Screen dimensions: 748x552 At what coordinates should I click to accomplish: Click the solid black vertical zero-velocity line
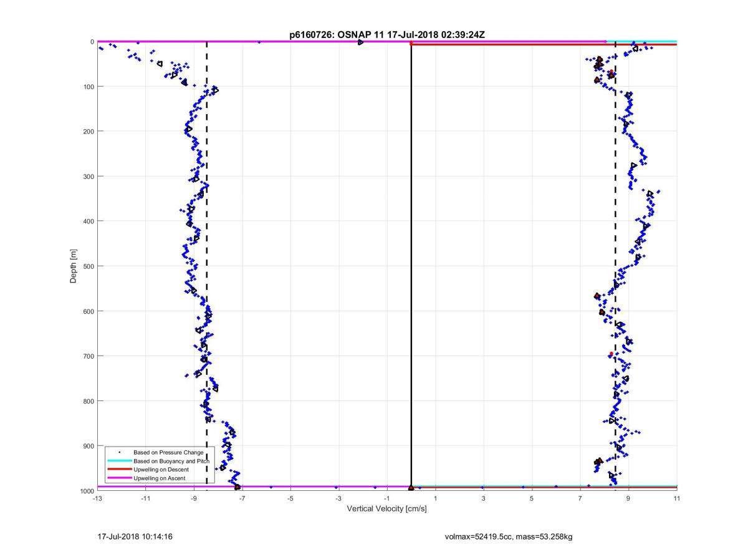(411, 266)
